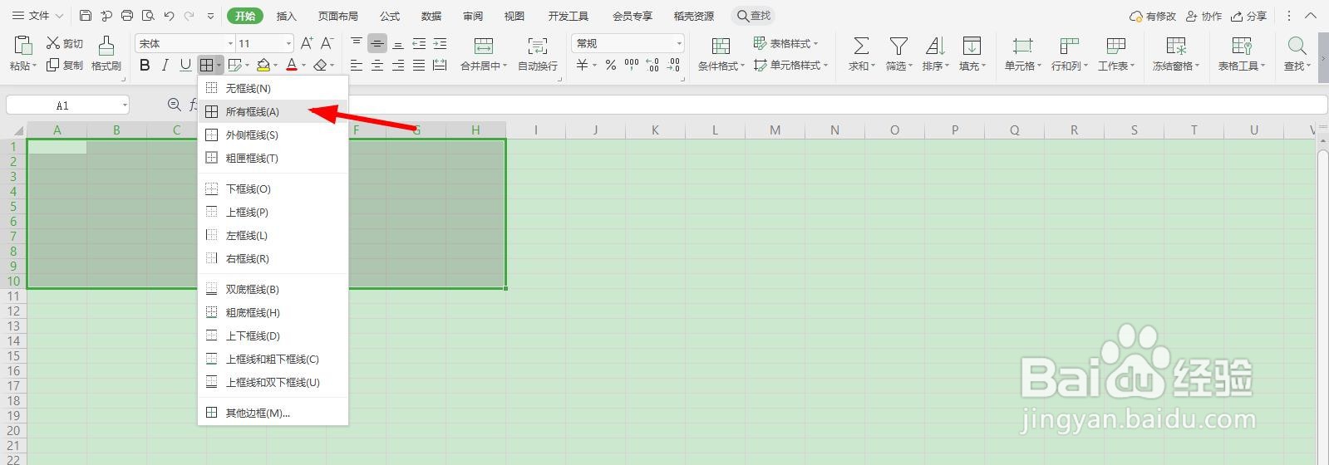Click the Print icon in quick access toolbar

tap(126, 16)
